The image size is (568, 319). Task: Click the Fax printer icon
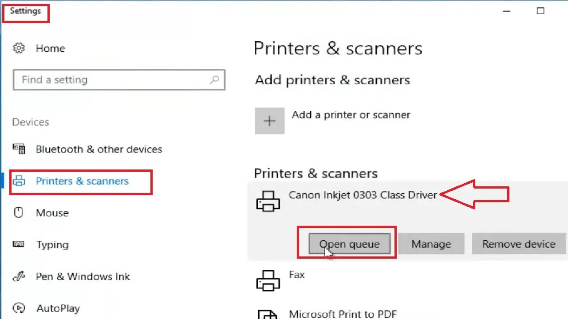[x=268, y=280]
